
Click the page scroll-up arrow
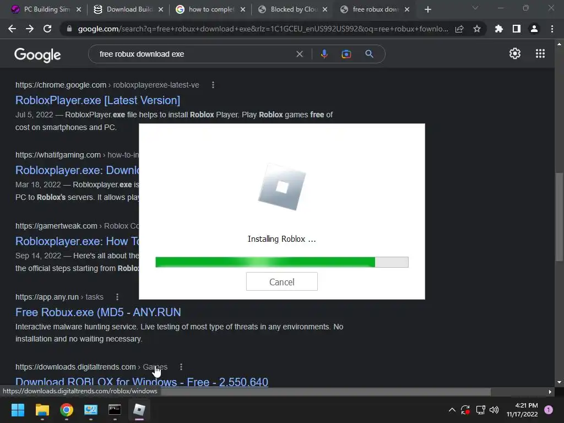click(559, 44)
